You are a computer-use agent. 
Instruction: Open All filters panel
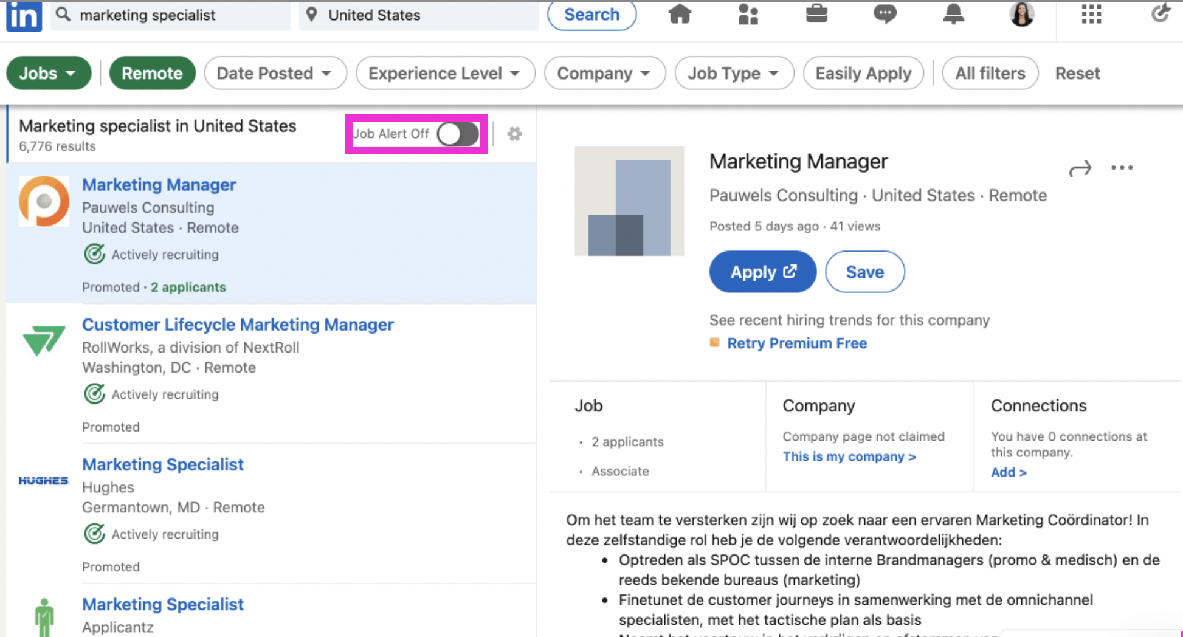point(990,73)
